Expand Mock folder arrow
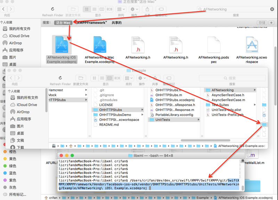Screen dimensions: 278x200 86,95
